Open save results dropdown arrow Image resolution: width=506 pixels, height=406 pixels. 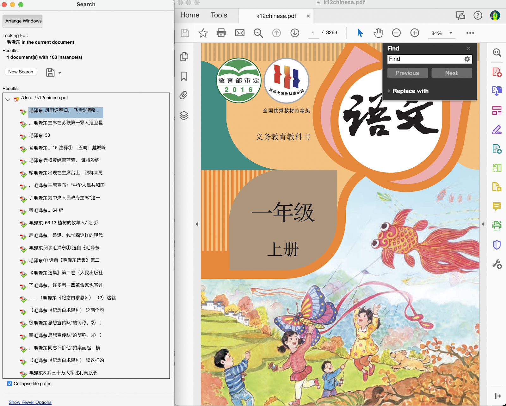click(x=60, y=73)
